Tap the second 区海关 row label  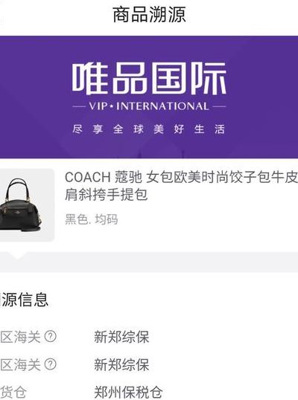click(20, 364)
